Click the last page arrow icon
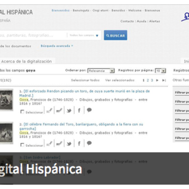The image size is (189, 189). 164,80
